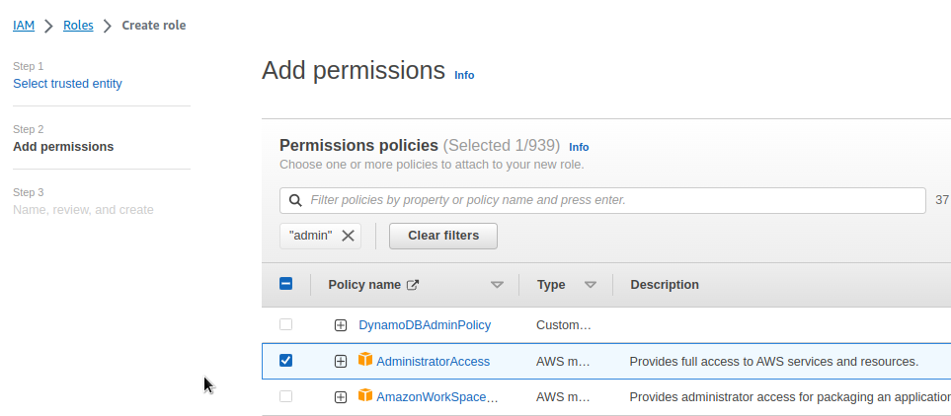
Task: Click the policy filter search field
Action: click(x=602, y=200)
